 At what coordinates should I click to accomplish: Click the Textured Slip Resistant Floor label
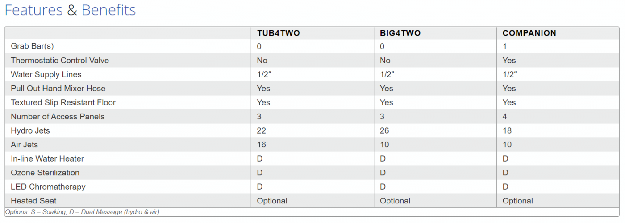63,102
